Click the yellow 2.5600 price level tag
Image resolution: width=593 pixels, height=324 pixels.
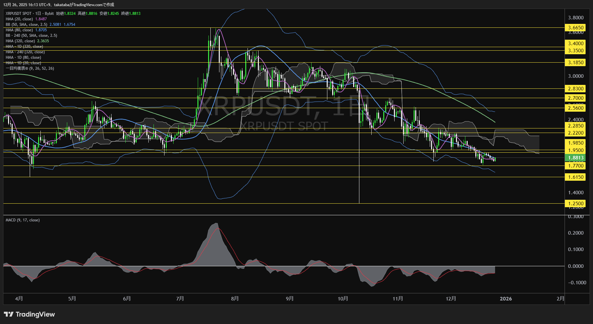[575, 108]
